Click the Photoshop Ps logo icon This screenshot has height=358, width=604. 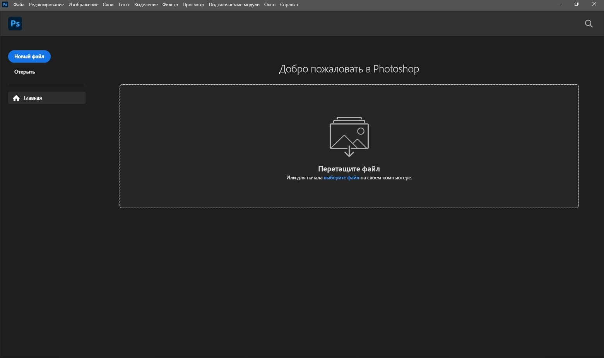(x=15, y=24)
